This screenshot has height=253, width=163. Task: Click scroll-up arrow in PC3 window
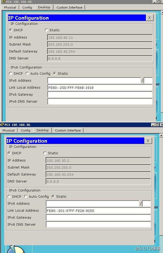click(x=161, y=135)
